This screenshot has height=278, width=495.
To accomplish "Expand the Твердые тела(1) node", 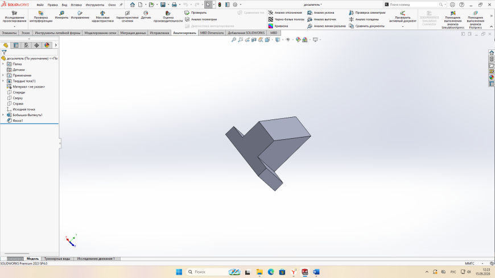I will 3,81.
